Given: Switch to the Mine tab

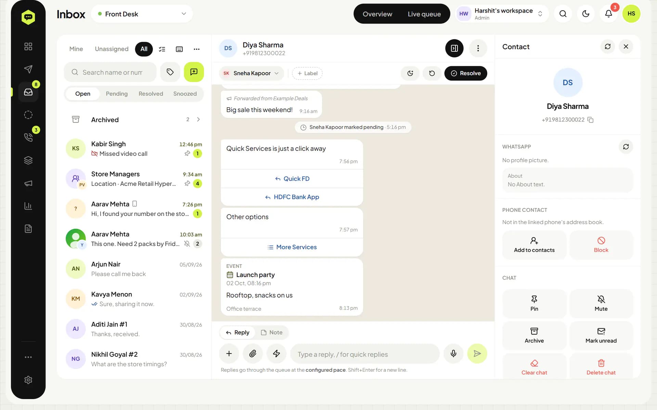Looking at the screenshot, I should coord(76,49).
